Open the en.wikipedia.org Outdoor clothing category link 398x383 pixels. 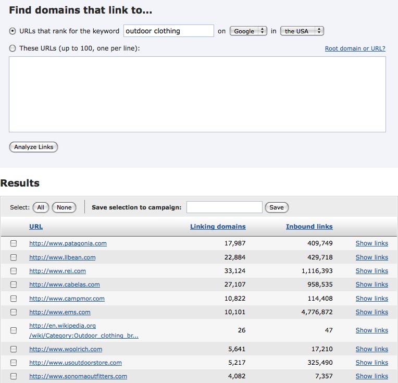[x=84, y=331]
